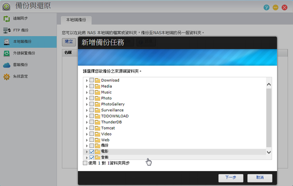Expand the Download folder tree arrow
293x186 pixels.
(x=87, y=81)
